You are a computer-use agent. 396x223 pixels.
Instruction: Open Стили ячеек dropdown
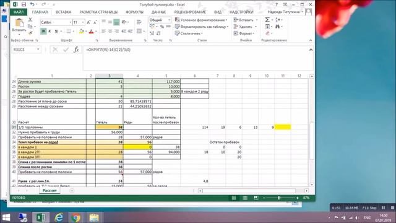[189, 33]
